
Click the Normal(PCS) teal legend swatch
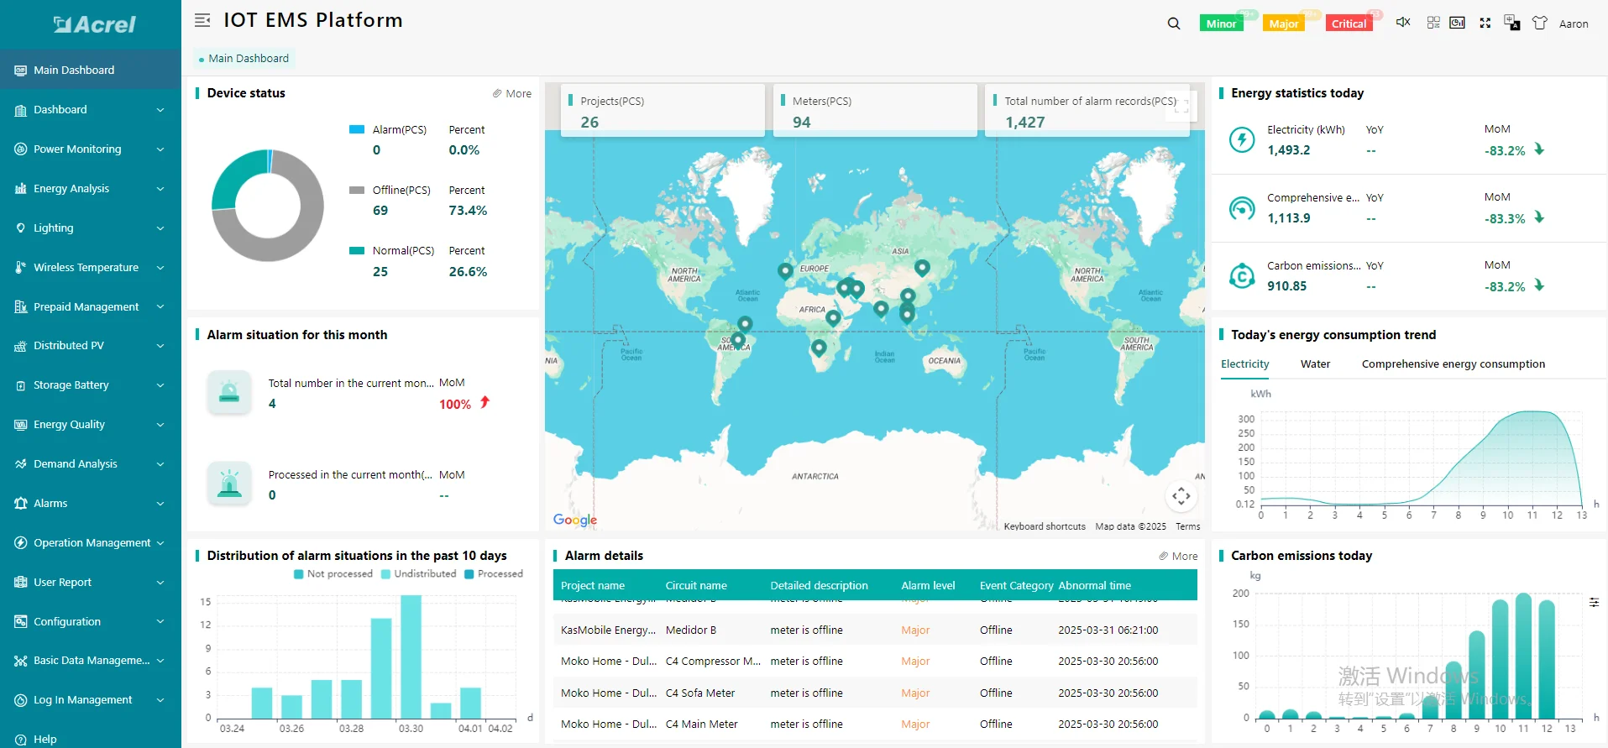click(x=357, y=250)
